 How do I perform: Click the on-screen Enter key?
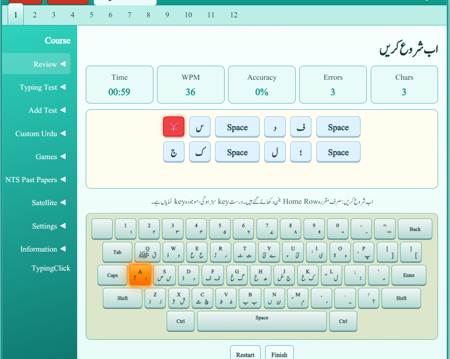(409, 275)
